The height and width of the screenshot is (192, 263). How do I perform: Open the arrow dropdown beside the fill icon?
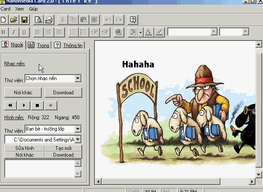[x=140, y=32]
